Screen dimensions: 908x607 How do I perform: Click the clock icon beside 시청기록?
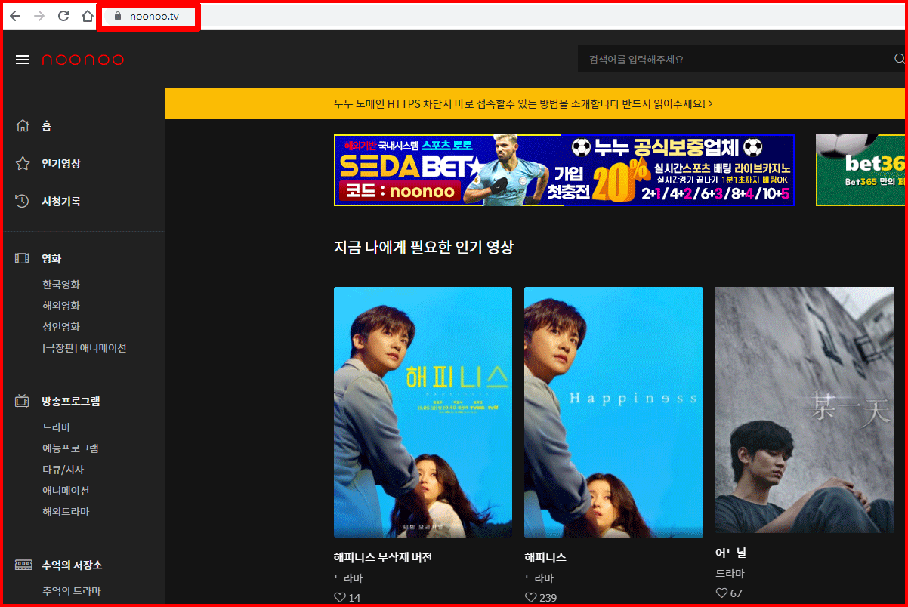(23, 201)
